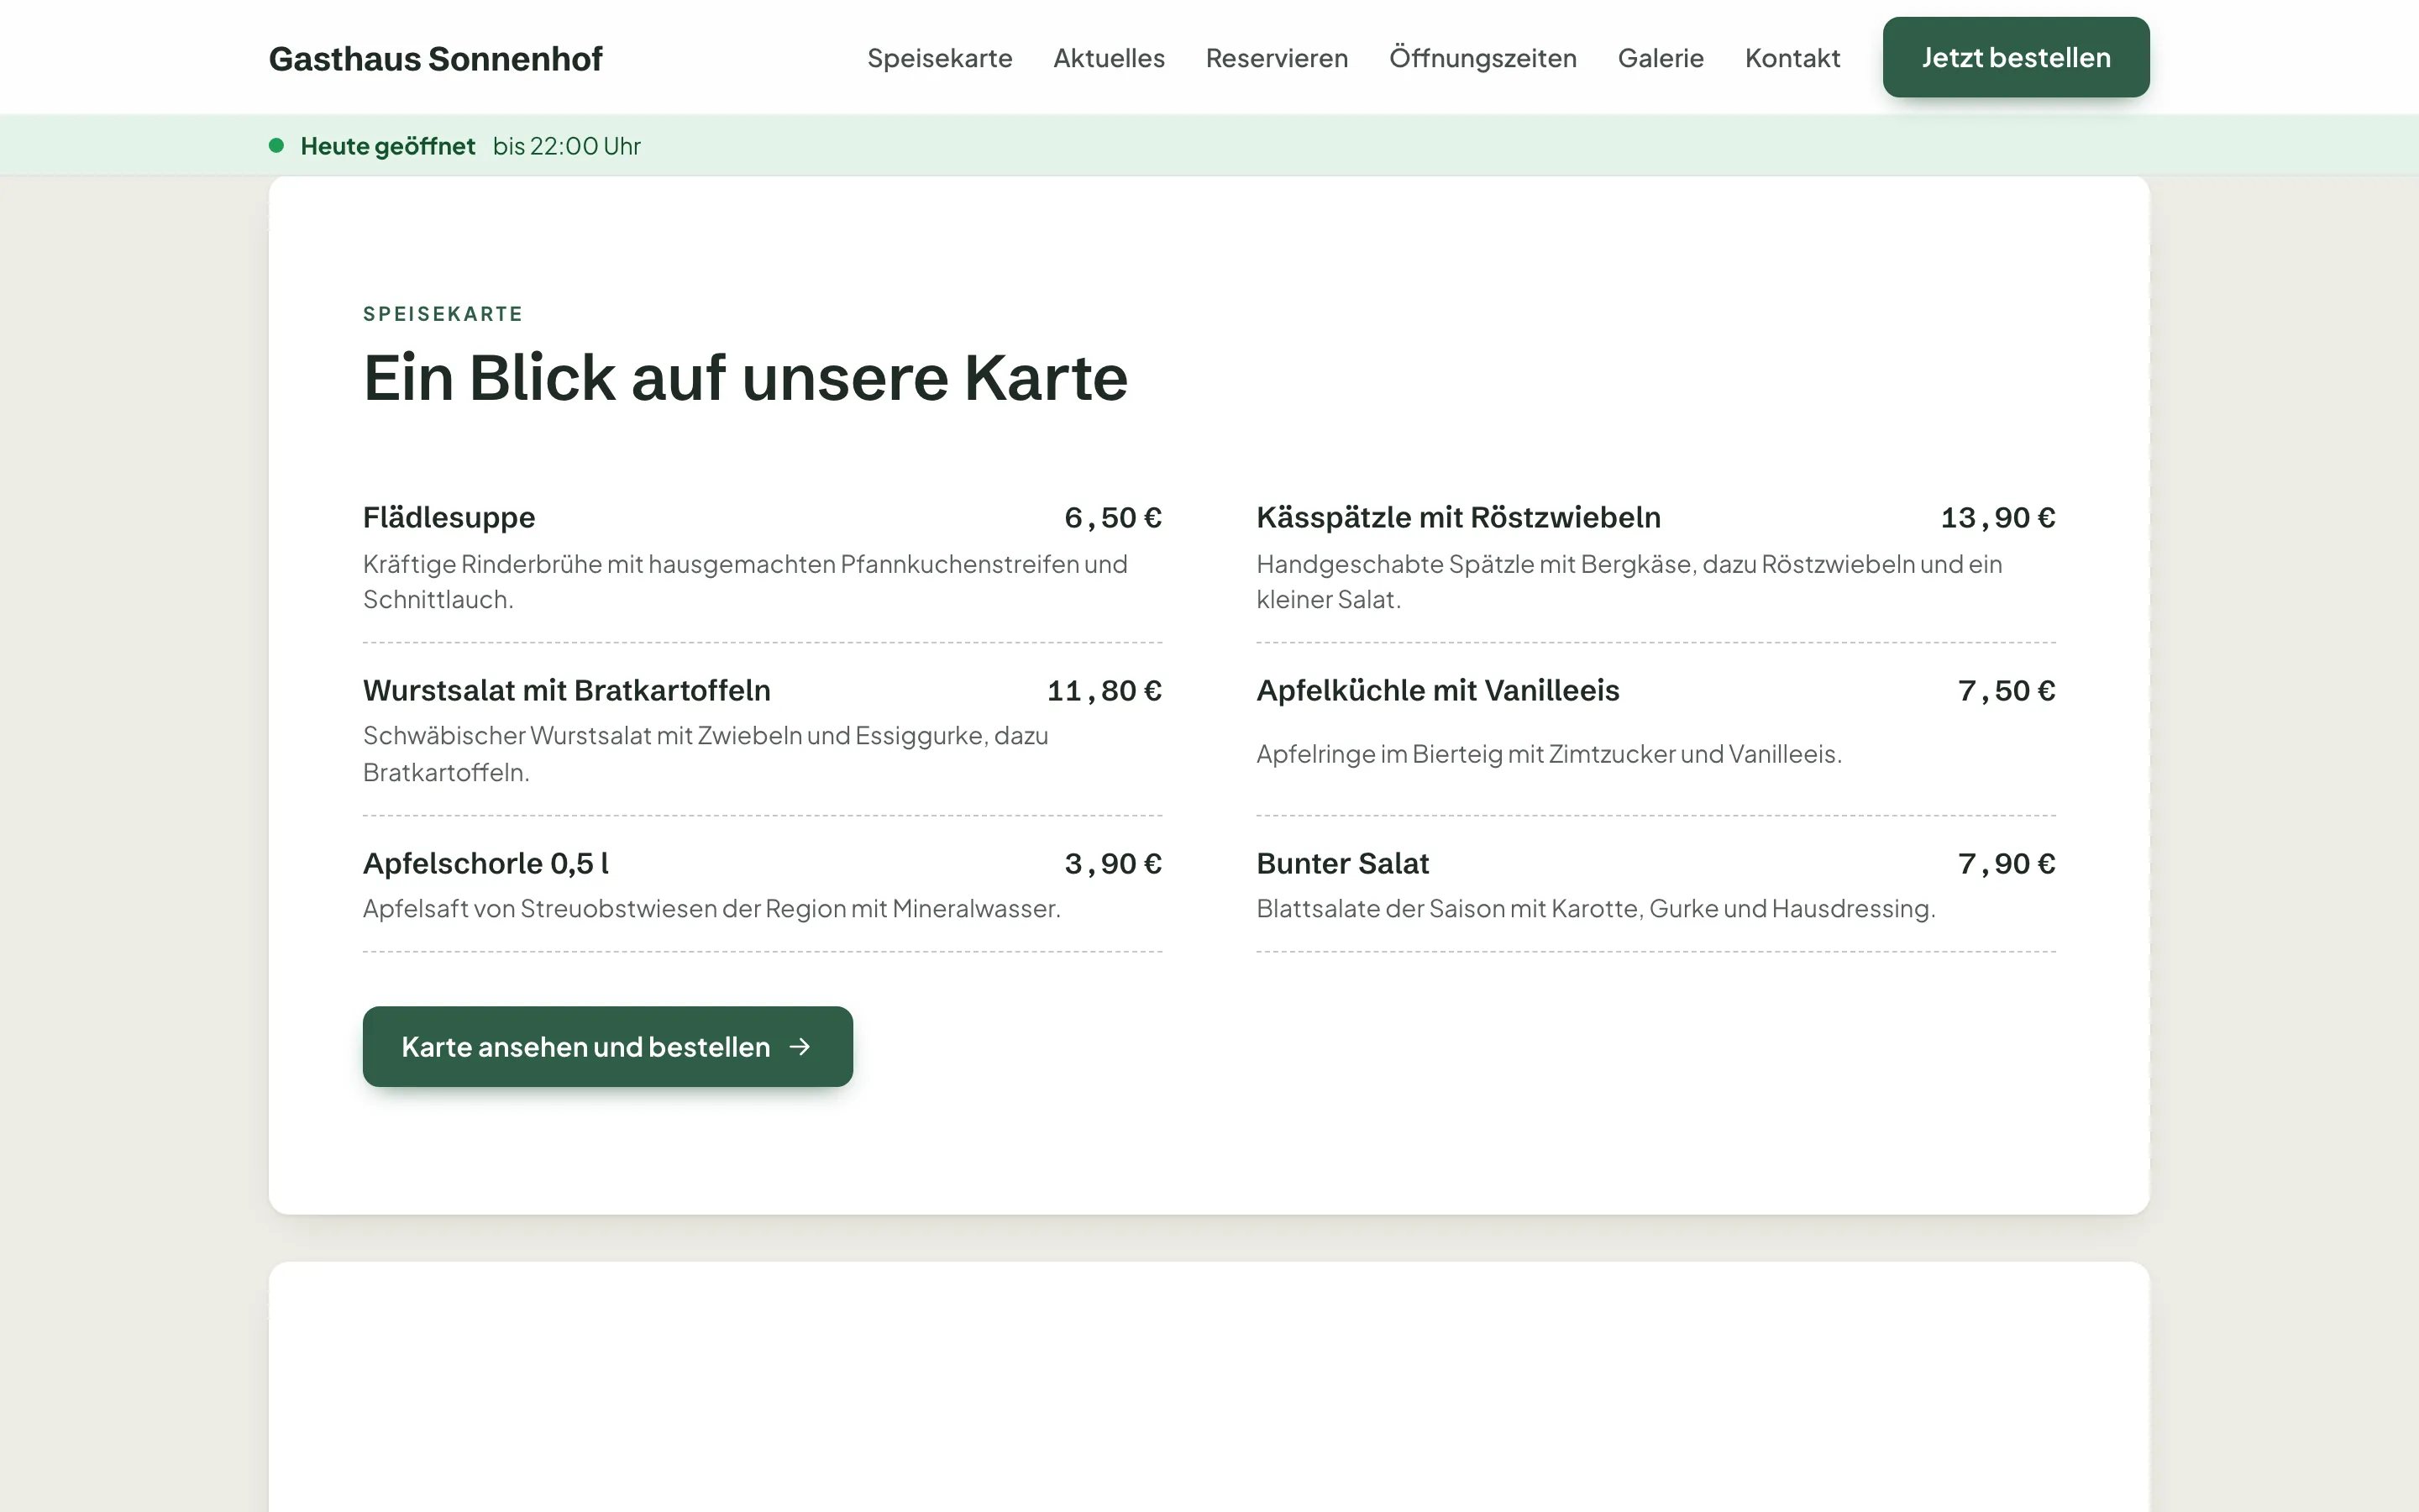Click the Gasthaus Sonnenhof logo text
The image size is (2419, 1512).
436,58
